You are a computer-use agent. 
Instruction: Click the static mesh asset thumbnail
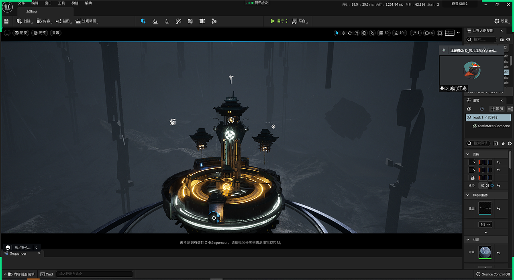[x=485, y=208]
